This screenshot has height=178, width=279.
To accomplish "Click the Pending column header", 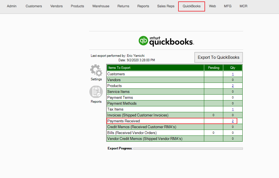I will coord(214,68).
